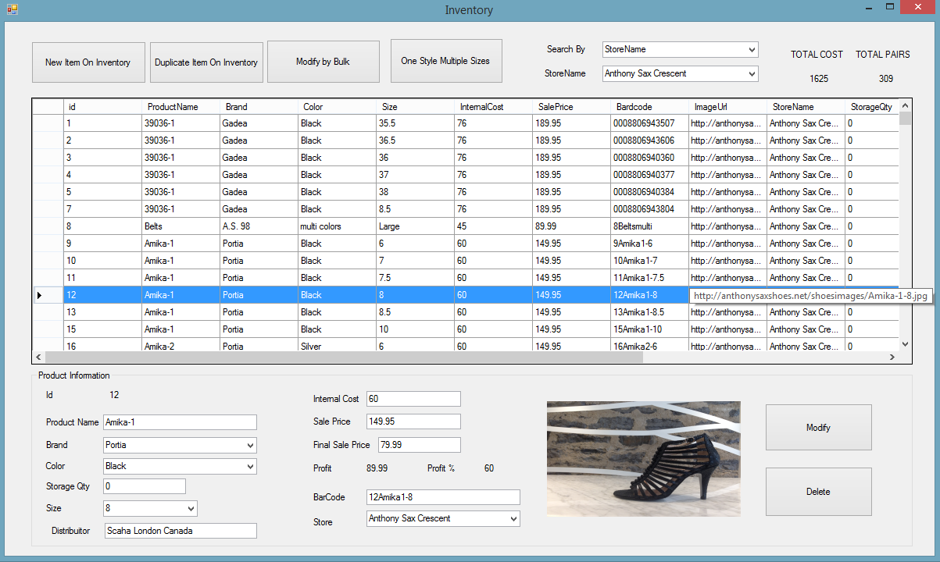Delete the selected product
940x562 pixels.
pyautogui.click(x=818, y=492)
